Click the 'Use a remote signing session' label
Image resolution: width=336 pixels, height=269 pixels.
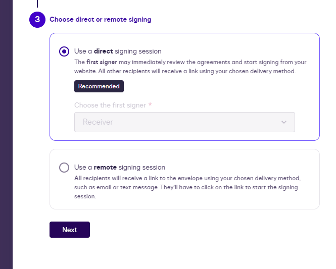pyautogui.click(x=120, y=168)
